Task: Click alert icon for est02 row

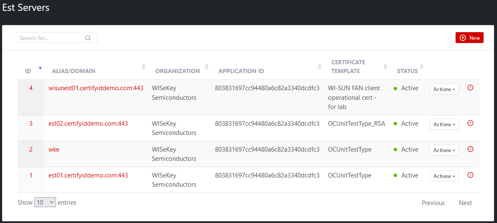Action: point(470,123)
